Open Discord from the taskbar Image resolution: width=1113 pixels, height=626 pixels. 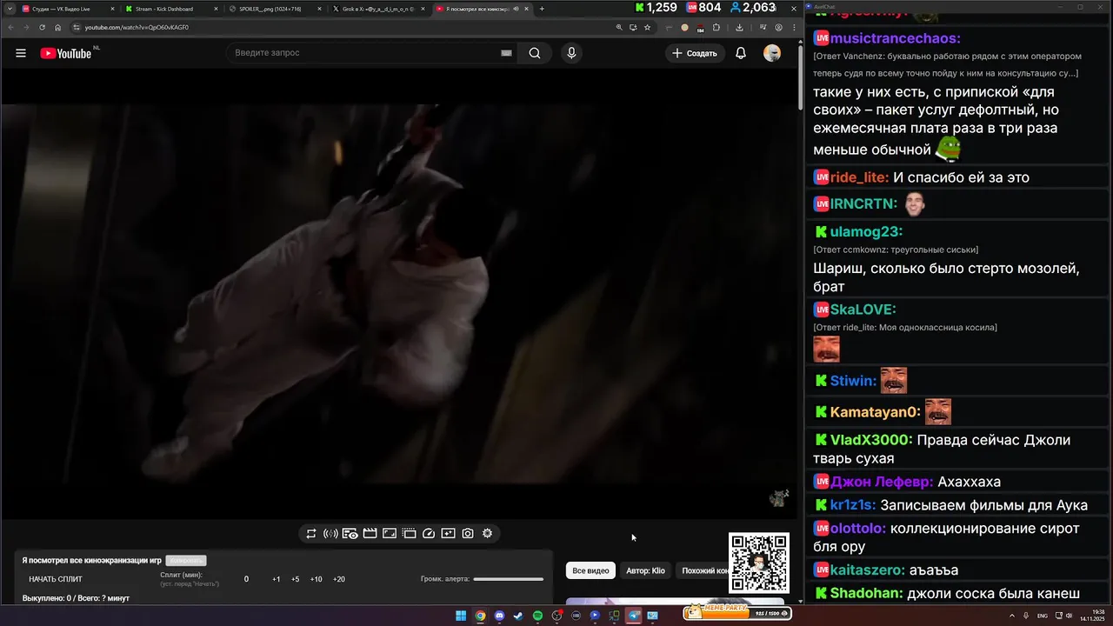pyautogui.click(x=499, y=616)
